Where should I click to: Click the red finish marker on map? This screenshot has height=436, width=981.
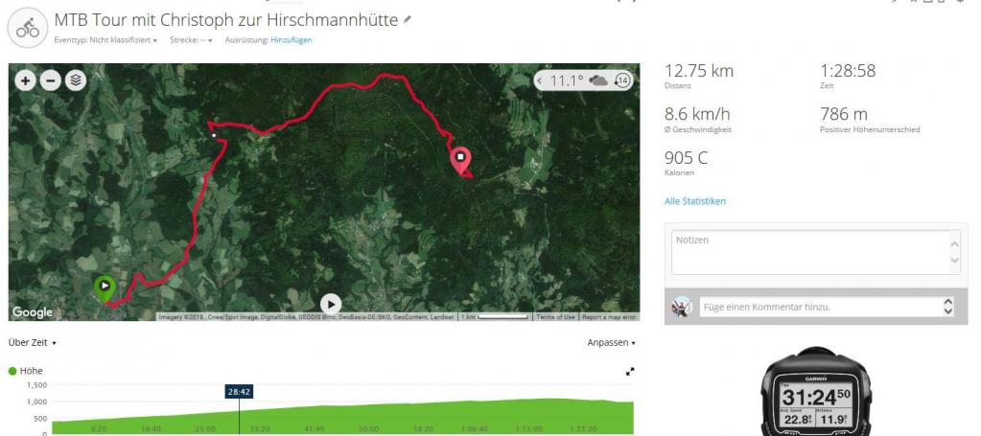(460, 160)
